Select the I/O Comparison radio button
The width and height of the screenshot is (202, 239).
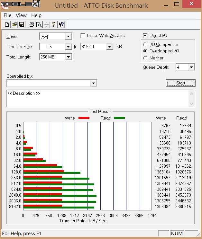coord(145,45)
